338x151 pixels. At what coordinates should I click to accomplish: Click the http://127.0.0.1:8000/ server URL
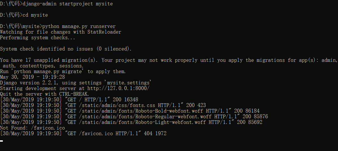[x=125, y=88]
